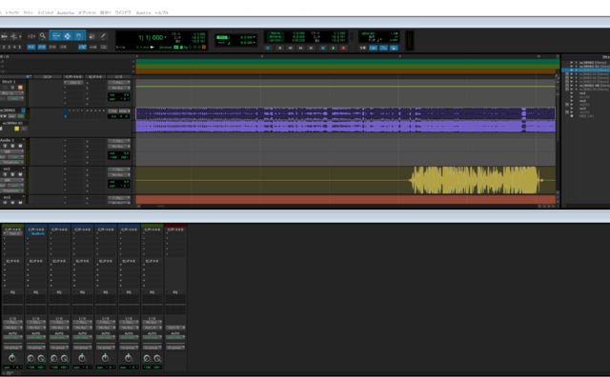Open the オプション menu
Screen dimensions: 610x377
87,12
